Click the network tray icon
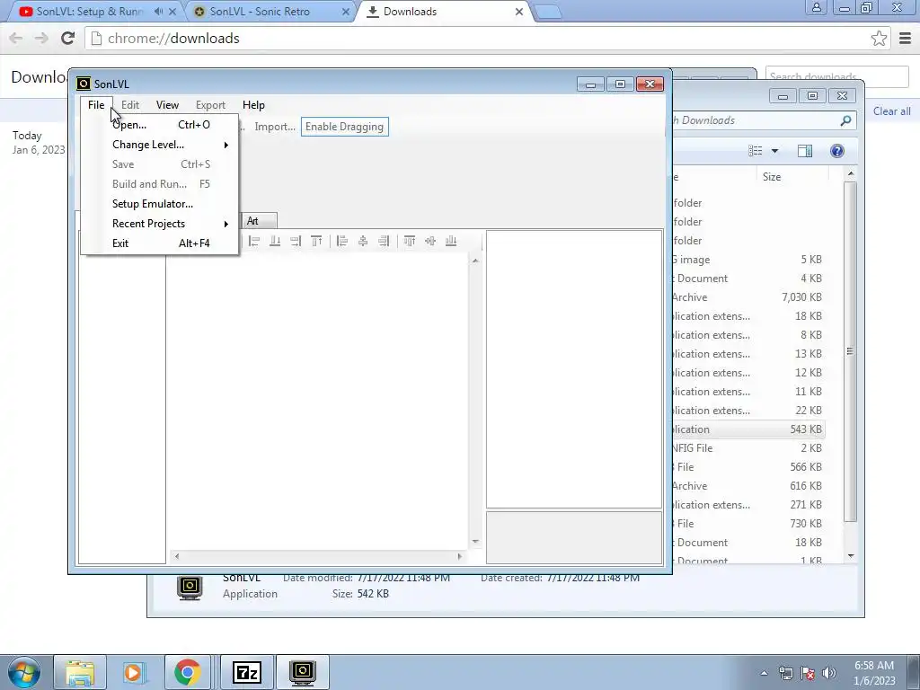 [x=785, y=673]
